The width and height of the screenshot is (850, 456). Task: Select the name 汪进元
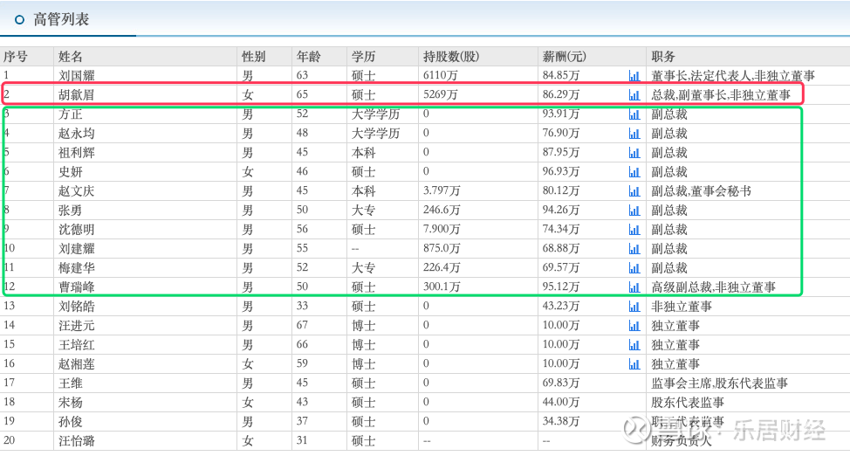click(x=77, y=326)
